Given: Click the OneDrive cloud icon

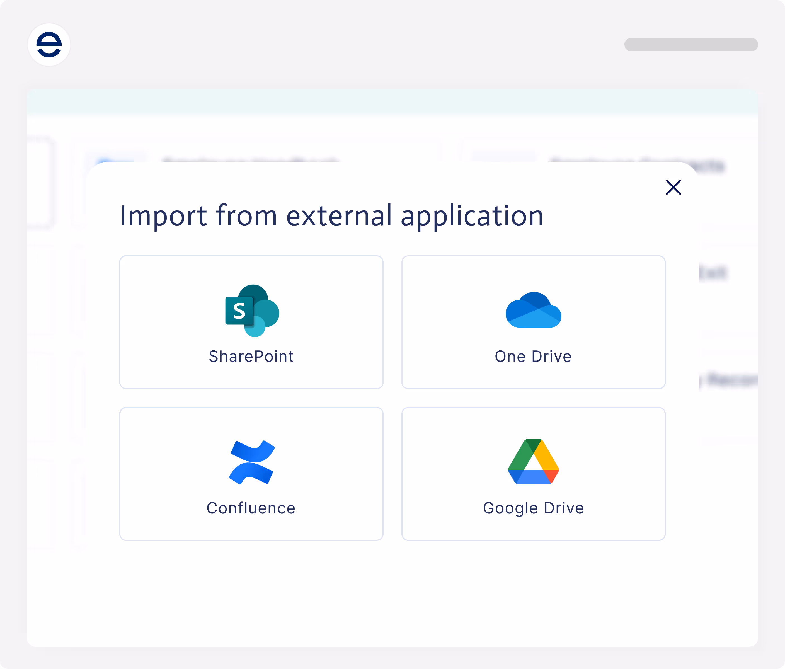Looking at the screenshot, I should tap(533, 311).
